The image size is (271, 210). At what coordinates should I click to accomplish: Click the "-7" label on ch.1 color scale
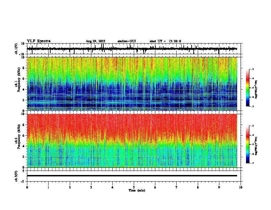(x=253, y=106)
